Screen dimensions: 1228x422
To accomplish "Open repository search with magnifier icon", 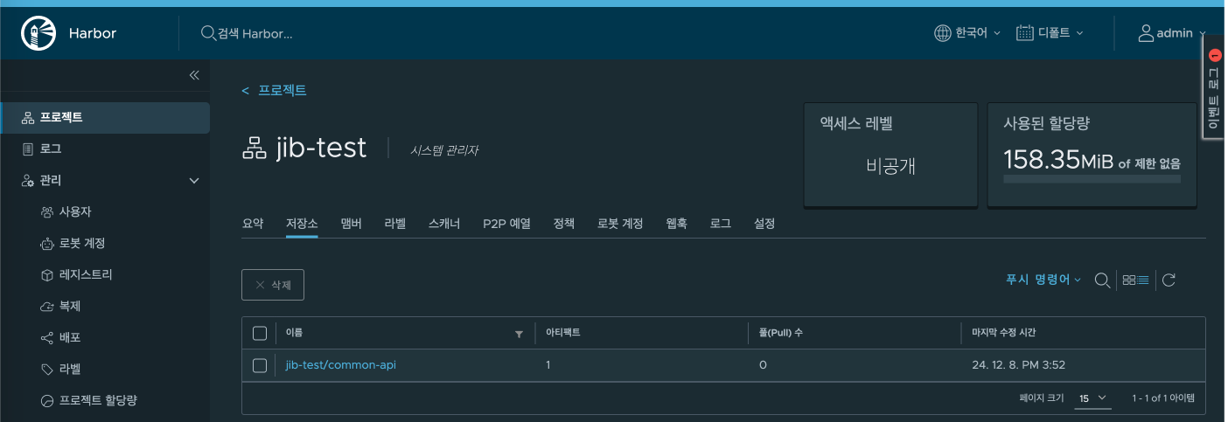I will (1103, 280).
